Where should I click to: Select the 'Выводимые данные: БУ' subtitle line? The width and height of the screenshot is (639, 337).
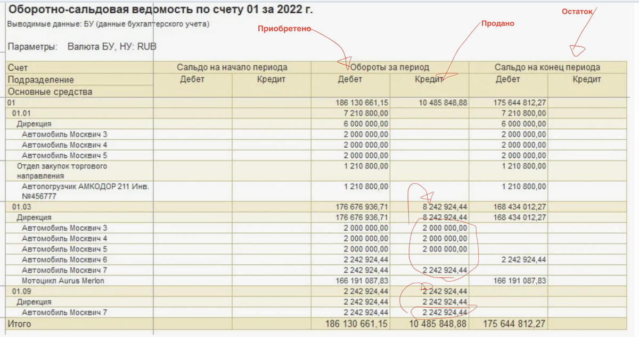coord(109,24)
